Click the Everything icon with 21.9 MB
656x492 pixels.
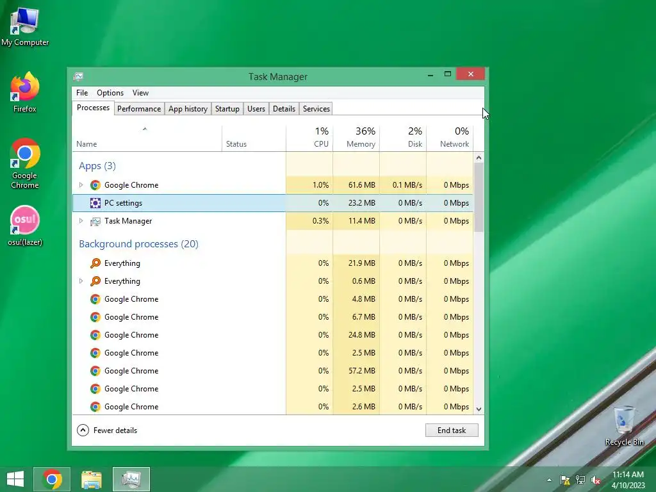coord(95,263)
